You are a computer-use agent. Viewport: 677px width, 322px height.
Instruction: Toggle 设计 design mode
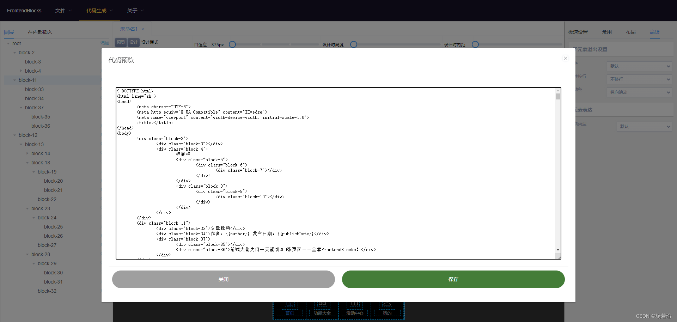coord(134,42)
